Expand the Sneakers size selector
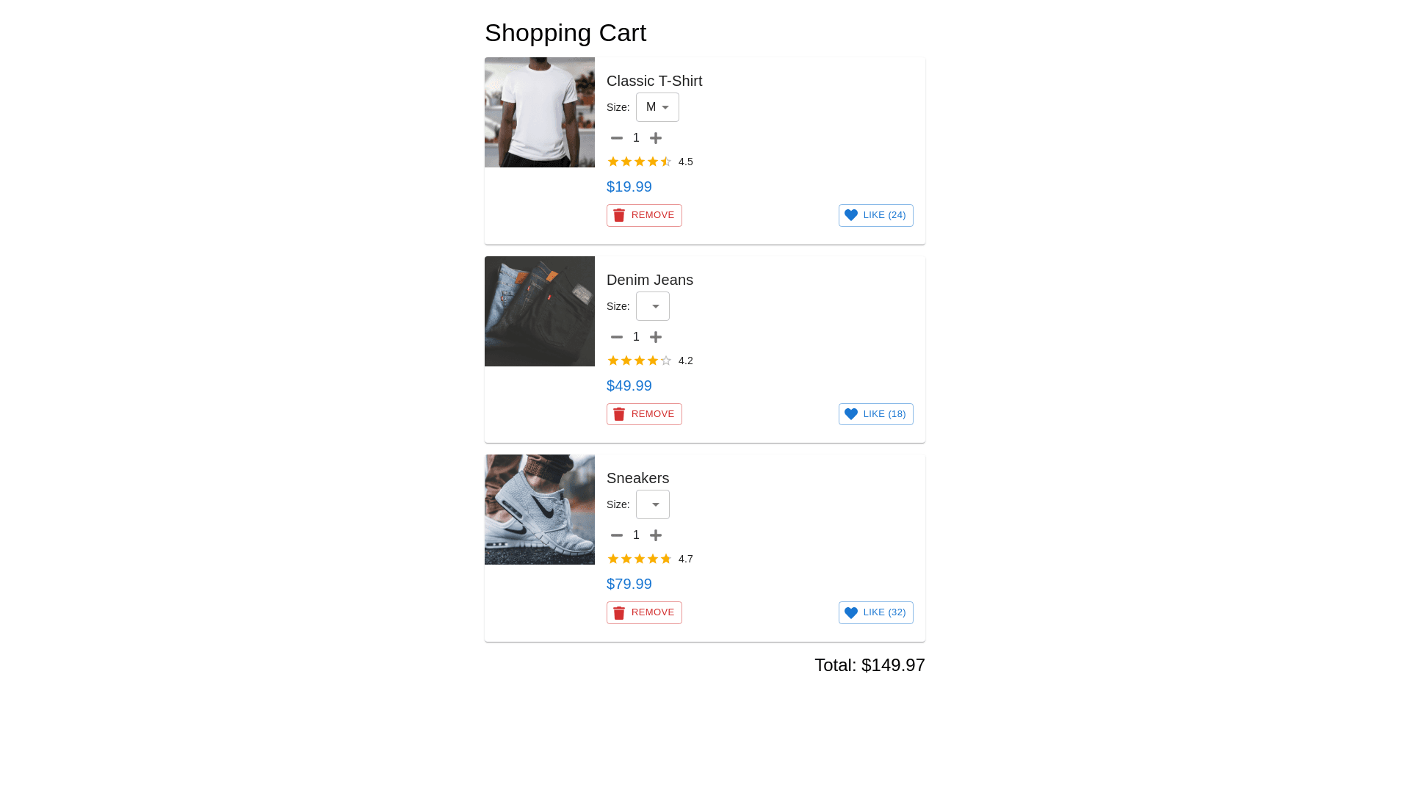This screenshot has width=1410, height=793. tap(653, 504)
